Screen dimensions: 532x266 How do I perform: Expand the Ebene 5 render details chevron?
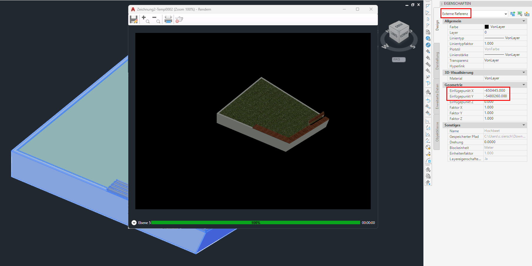pyautogui.click(x=134, y=222)
